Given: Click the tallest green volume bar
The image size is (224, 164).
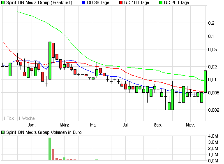Looking at the screenshot, I should [x=50, y=149].
